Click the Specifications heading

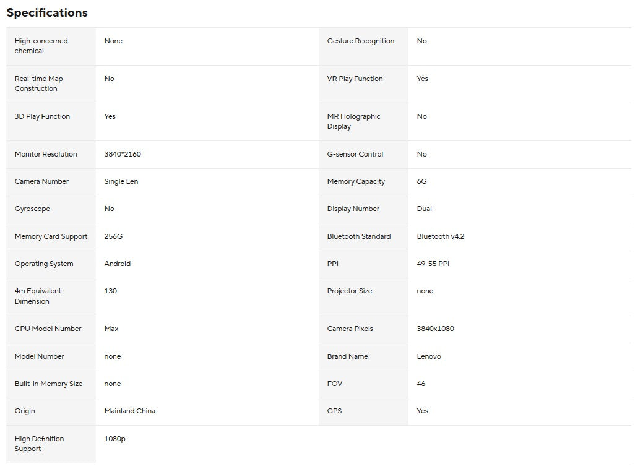pyautogui.click(x=47, y=13)
